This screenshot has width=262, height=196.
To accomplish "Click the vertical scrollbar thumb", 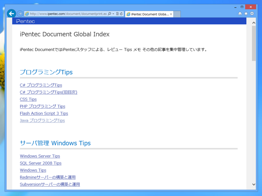I will coord(254,44).
